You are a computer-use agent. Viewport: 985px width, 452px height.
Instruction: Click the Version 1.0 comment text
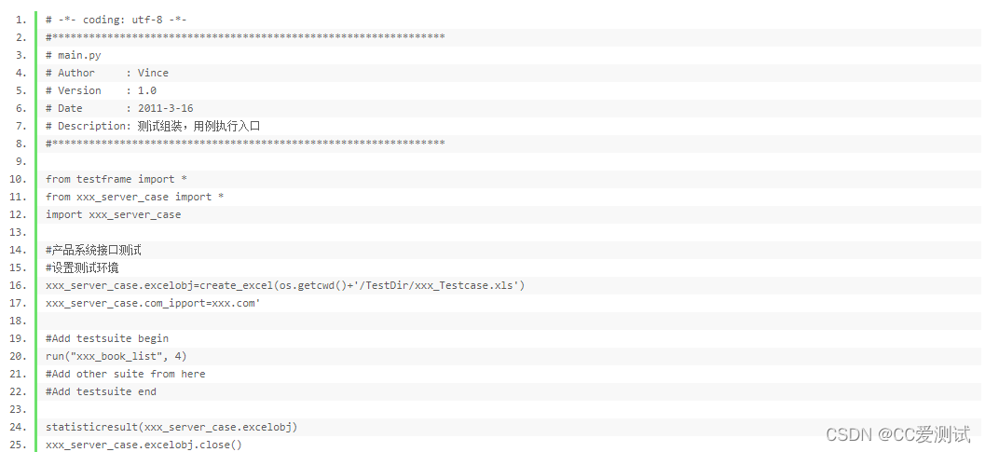click(102, 90)
